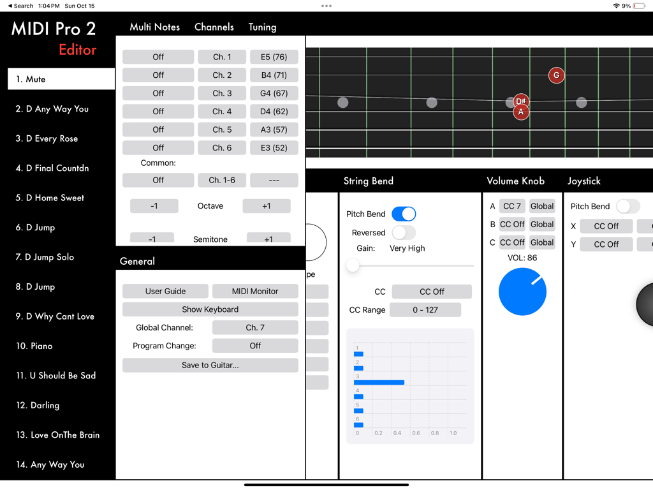Click the Gain slider in String Bend
Viewport: 653px width, 490px height.
point(351,265)
